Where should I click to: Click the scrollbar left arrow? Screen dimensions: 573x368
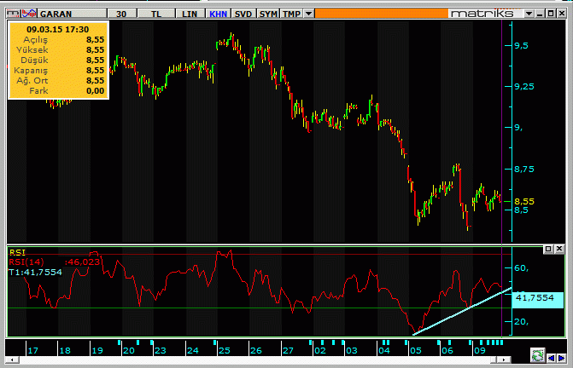point(12,360)
